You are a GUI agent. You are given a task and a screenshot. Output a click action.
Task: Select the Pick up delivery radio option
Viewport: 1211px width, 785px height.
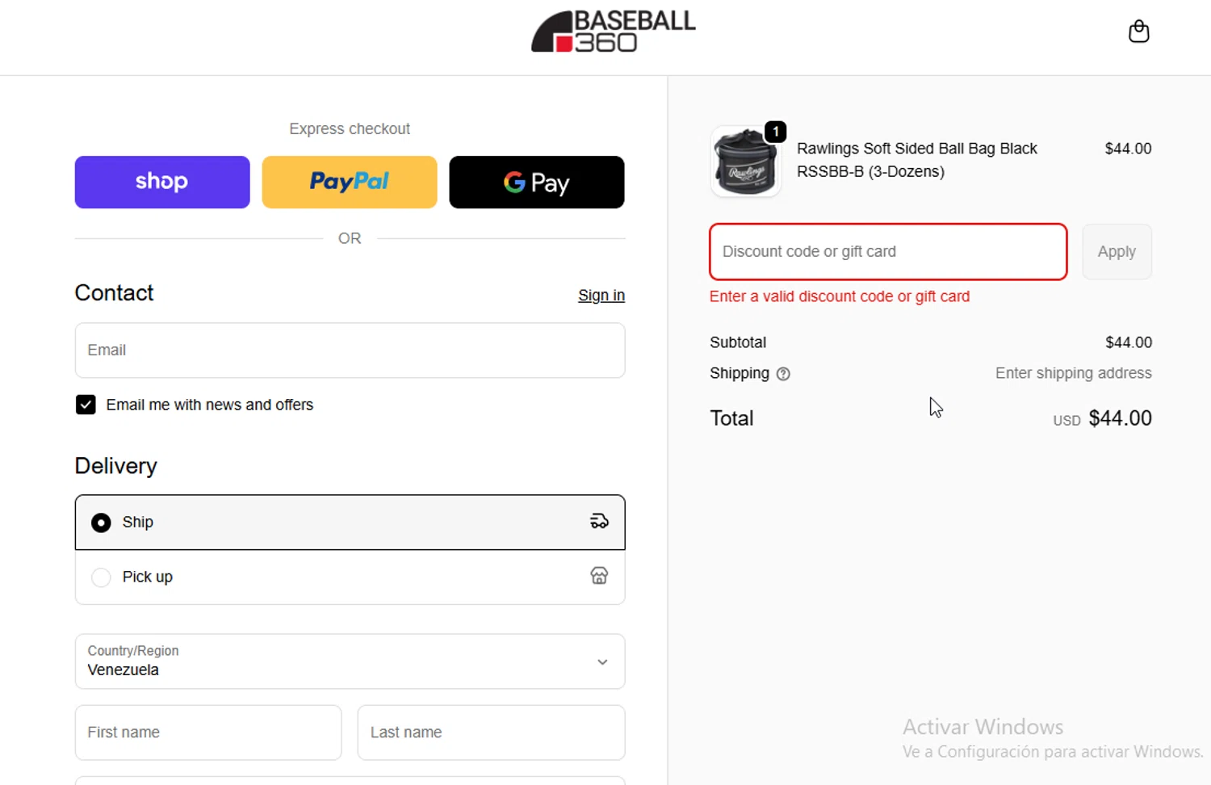(x=101, y=577)
